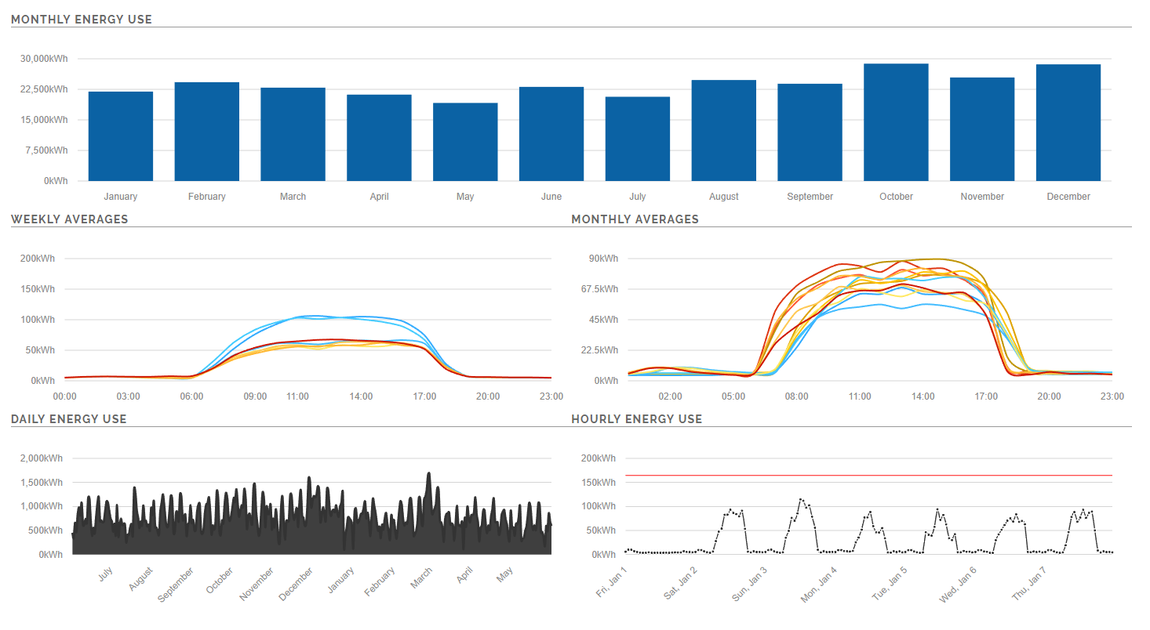Click the Thu, Jan 7 axis label
Image resolution: width=1150 pixels, height=630 pixels.
coord(1028,585)
